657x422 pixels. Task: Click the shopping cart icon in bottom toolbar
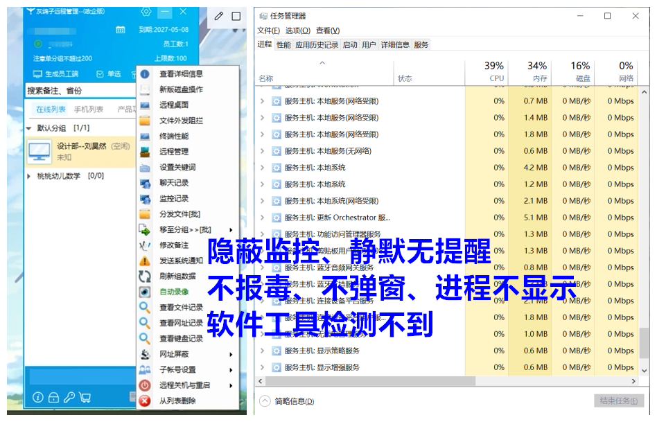85,397
